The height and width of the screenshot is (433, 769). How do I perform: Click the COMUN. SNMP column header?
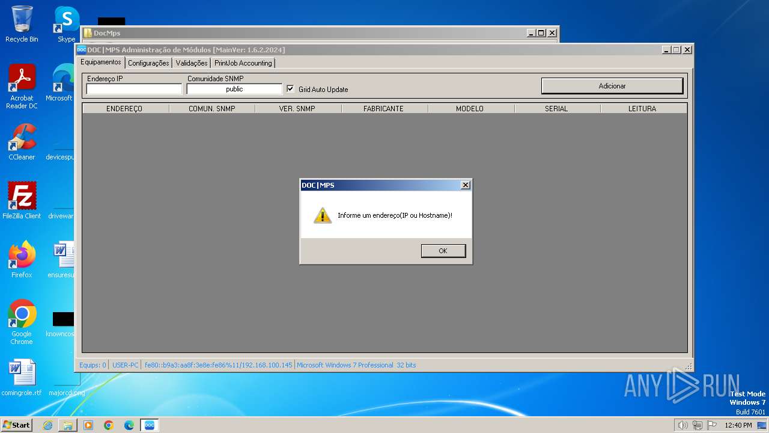(x=212, y=109)
